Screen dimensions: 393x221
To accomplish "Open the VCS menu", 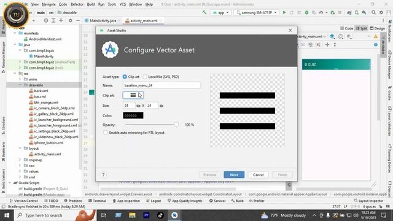I will 123,4.
